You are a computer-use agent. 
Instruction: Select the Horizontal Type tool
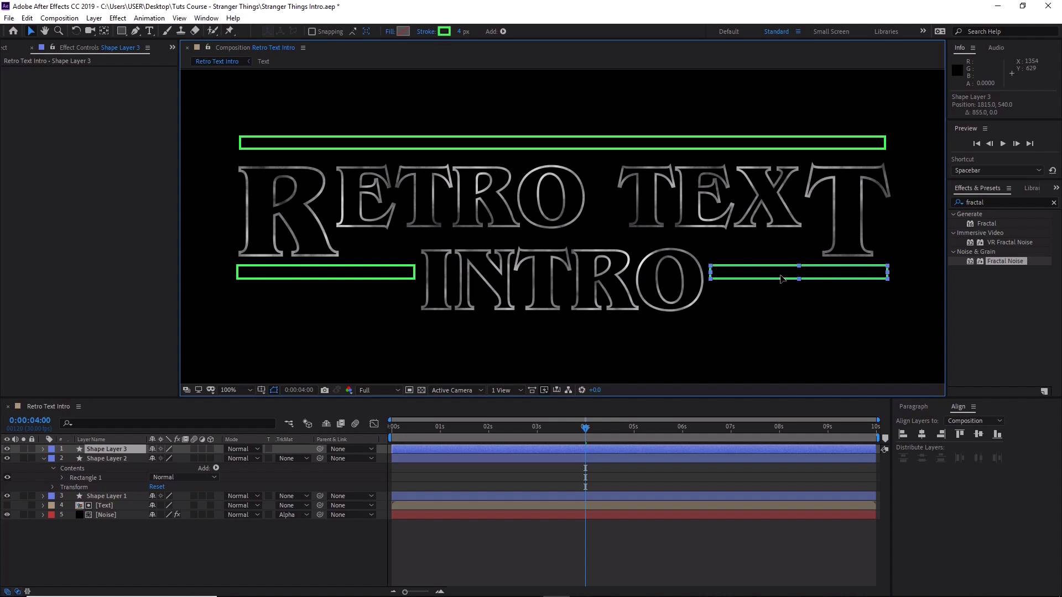coord(149,31)
